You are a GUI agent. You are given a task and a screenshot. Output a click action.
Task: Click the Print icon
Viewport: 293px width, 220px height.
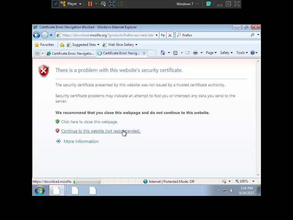195,53
